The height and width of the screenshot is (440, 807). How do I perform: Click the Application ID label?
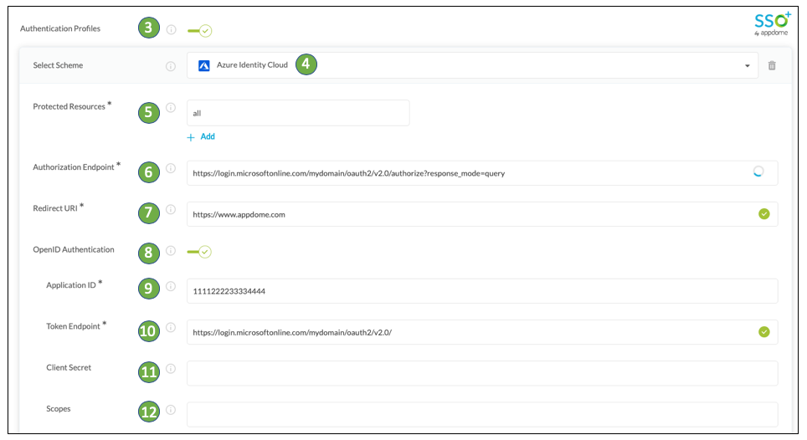71,285
